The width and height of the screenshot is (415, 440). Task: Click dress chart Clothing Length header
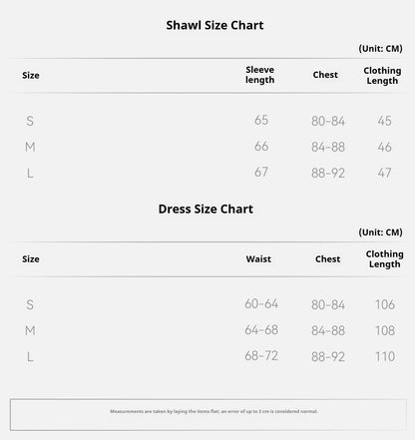point(385,259)
